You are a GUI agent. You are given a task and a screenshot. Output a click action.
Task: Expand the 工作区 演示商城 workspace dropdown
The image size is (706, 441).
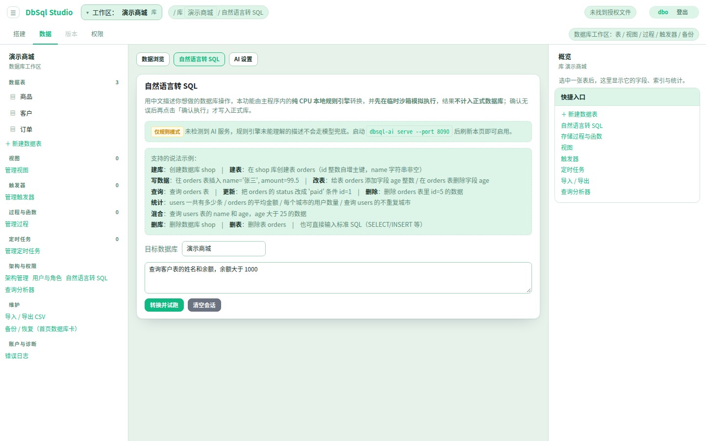tap(122, 13)
